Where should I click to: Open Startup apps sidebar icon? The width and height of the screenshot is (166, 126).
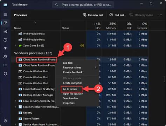pos(5,48)
